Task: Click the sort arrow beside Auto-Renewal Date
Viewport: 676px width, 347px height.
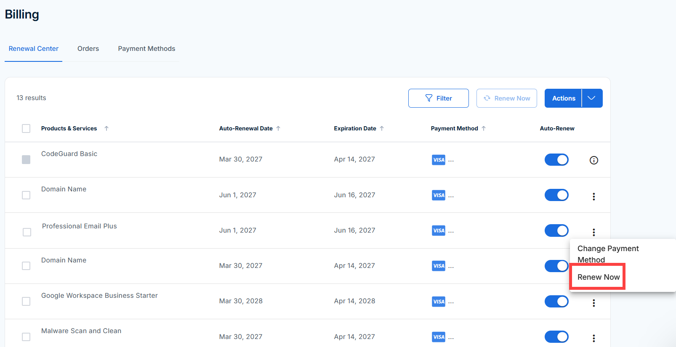Action: click(x=278, y=128)
